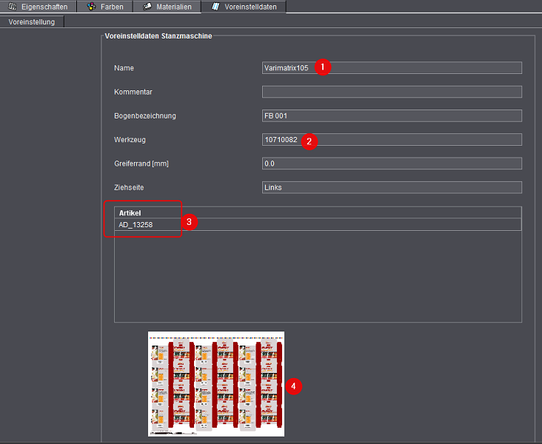Open the Materialien tab

pos(167,7)
